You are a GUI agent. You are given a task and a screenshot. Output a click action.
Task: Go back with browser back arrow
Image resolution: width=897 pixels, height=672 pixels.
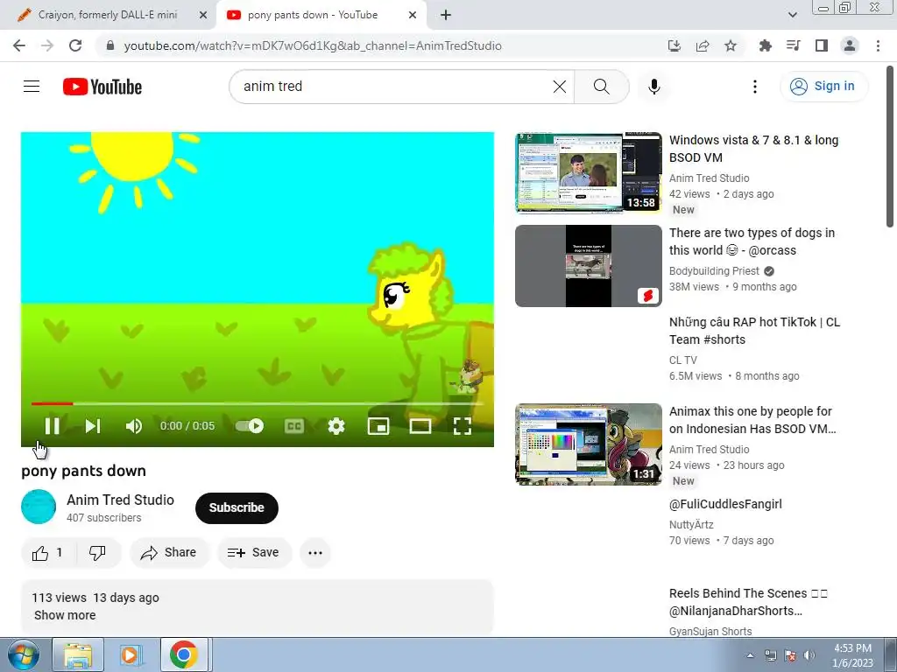point(19,45)
